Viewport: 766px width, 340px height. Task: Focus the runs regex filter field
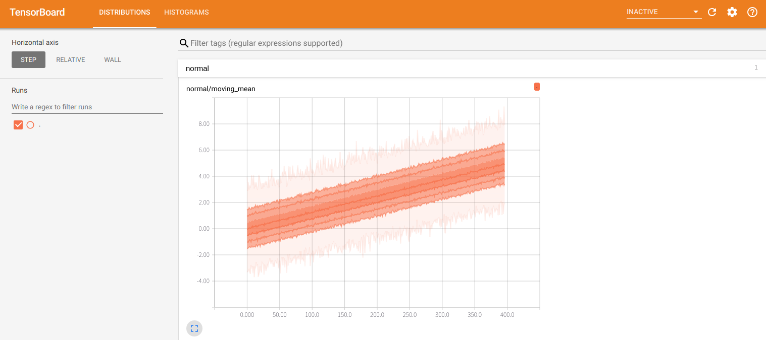click(x=87, y=107)
